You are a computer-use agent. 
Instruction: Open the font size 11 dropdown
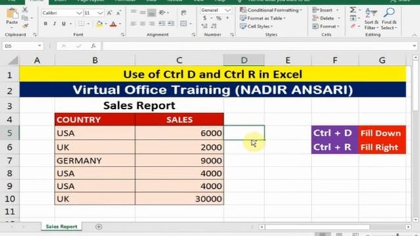100,13
